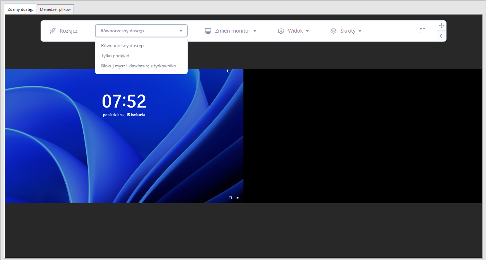Screen dimensions: 486x260
Task: Choose Blokuj mysz i klawiaturę użytkownika
Action: click(138, 66)
